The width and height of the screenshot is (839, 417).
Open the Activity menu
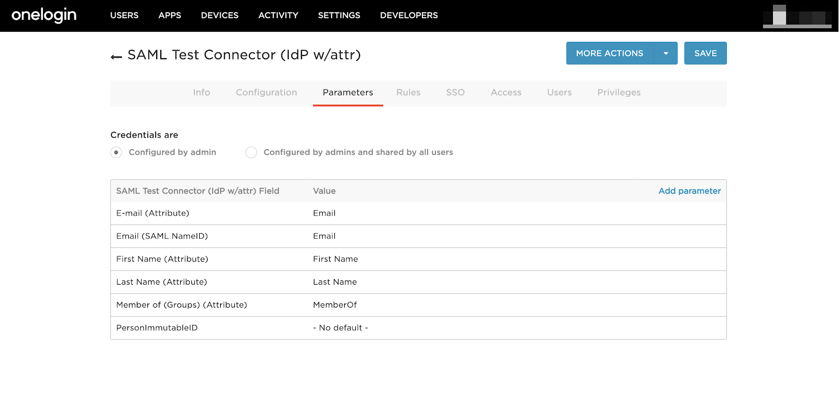[x=278, y=15]
